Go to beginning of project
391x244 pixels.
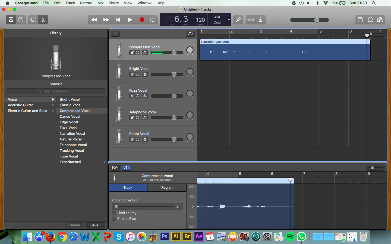[118, 20]
